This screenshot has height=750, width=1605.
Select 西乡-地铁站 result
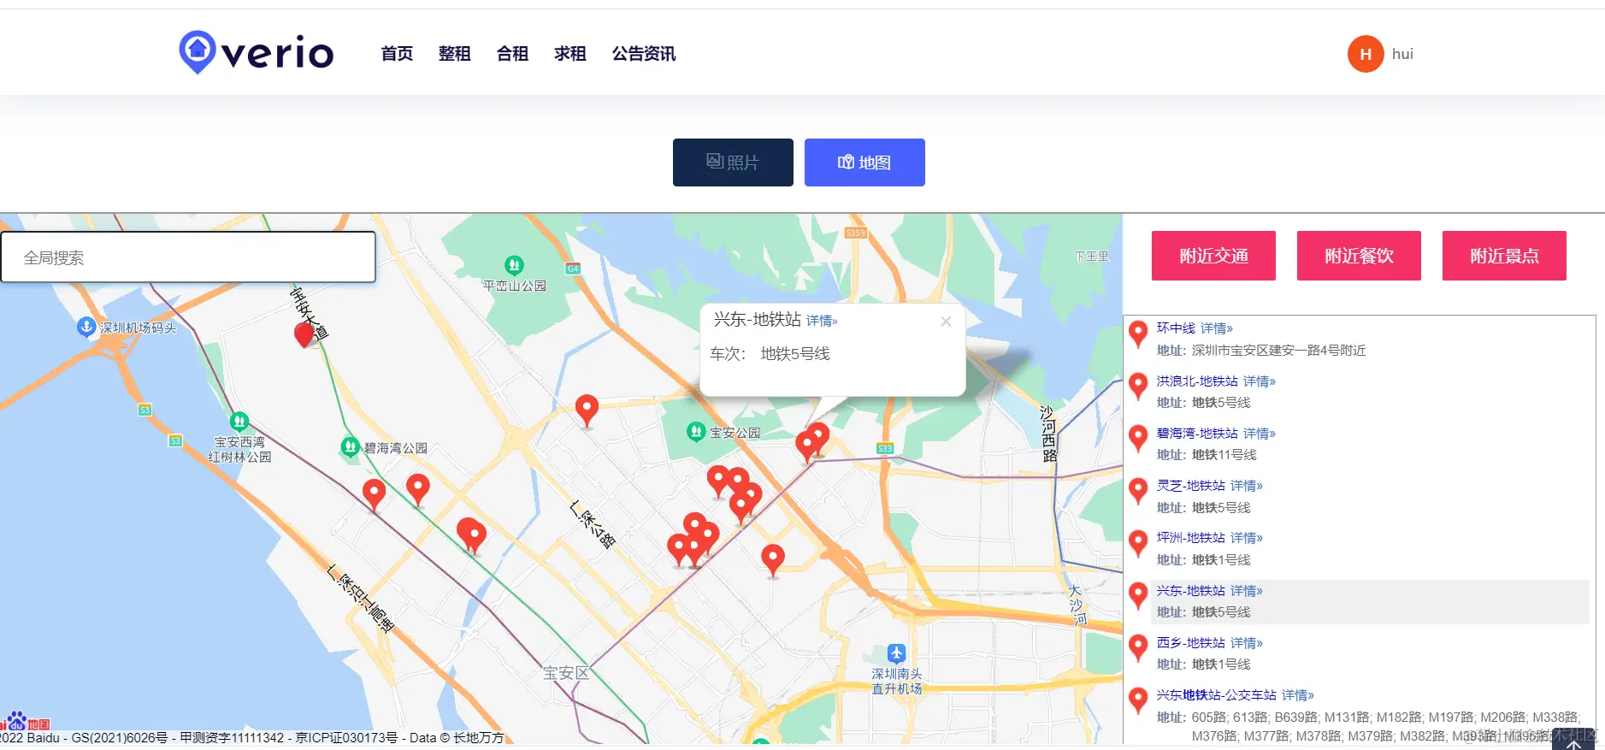click(x=1190, y=643)
